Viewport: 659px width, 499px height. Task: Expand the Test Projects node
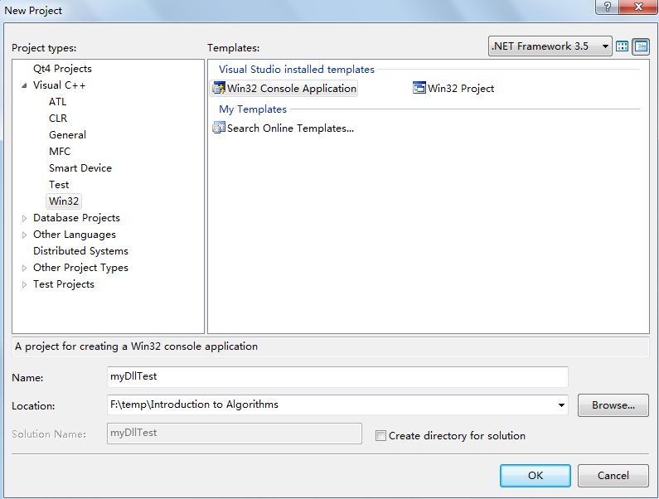[24, 284]
